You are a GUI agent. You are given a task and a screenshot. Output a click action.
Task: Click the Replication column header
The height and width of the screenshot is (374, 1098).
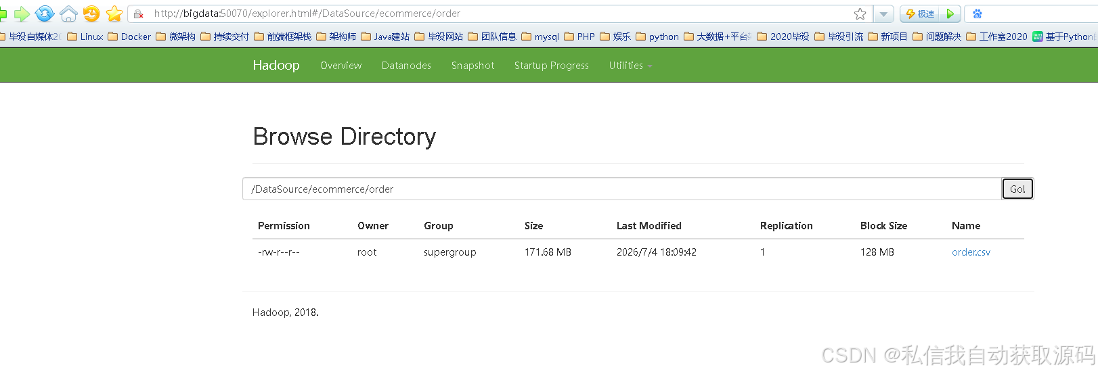[x=787, y=226]
